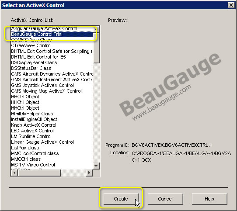The image size is (237, 211).
Task: Select MS TV Video Control entry
Action: [x=52, y=165]
